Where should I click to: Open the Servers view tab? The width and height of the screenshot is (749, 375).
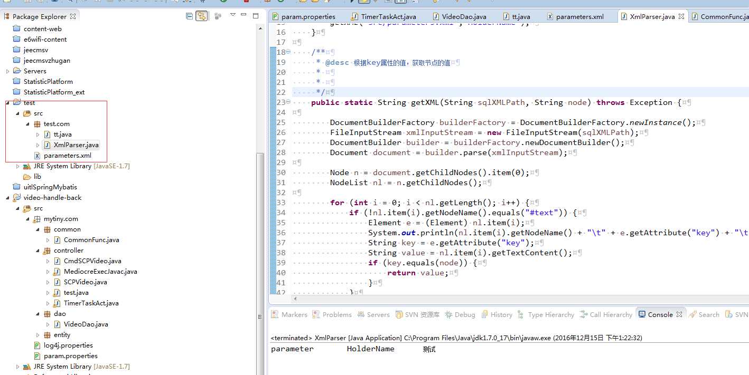point(373,314)
